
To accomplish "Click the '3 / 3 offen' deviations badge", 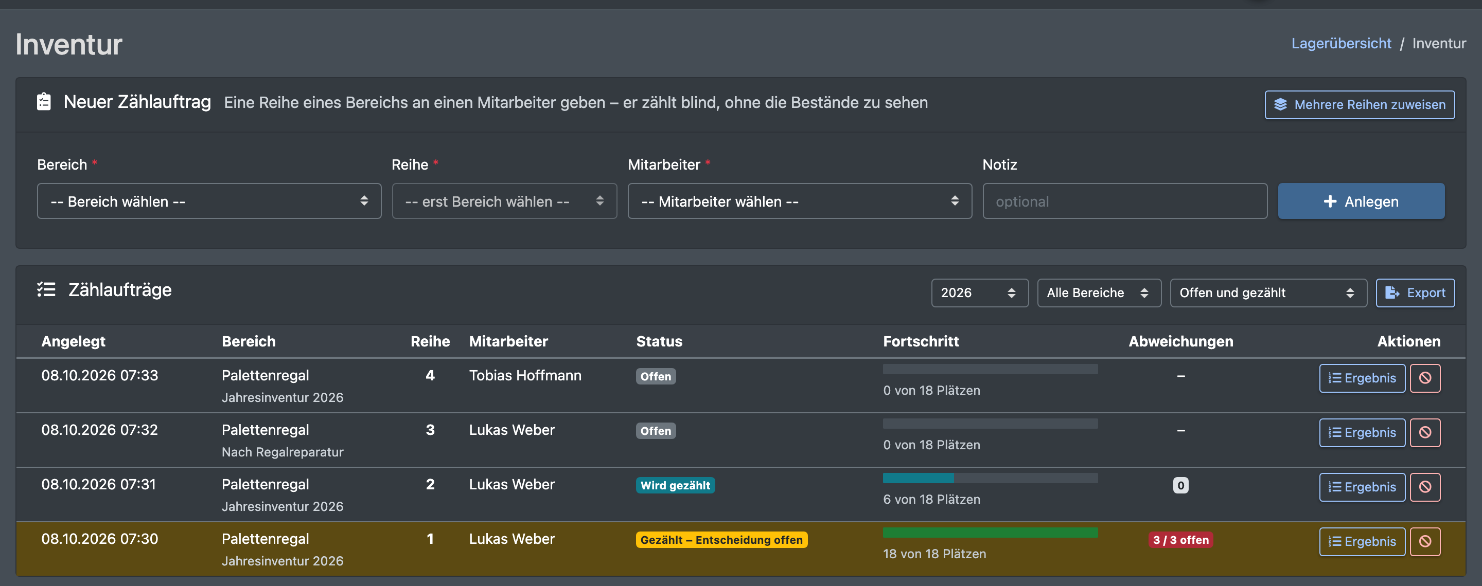I will 1180,540.
